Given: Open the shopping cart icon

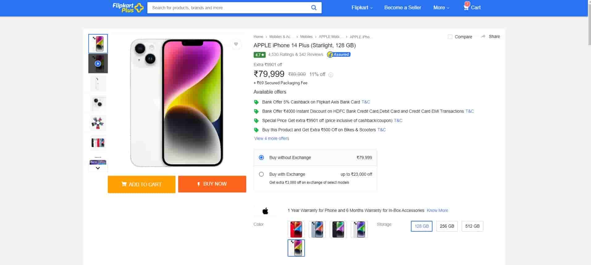Looking at the screenshot, I should [466, 7].
